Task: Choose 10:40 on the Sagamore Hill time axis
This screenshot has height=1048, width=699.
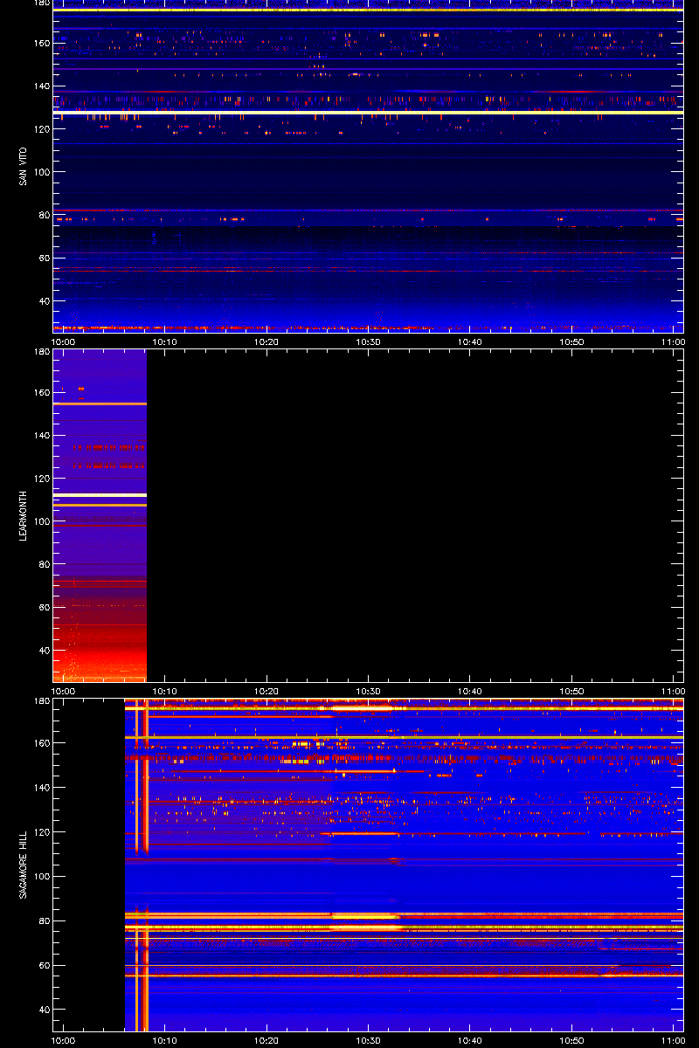Action: [x=471, y=1040]
